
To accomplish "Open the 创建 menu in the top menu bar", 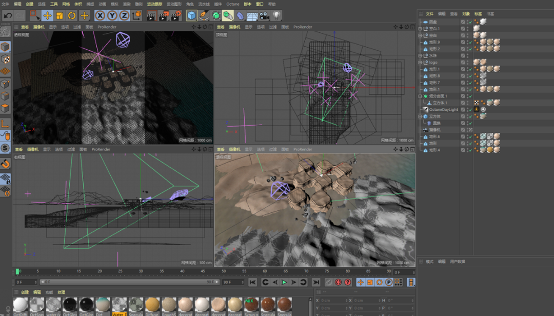I will [x=30, y=4].
